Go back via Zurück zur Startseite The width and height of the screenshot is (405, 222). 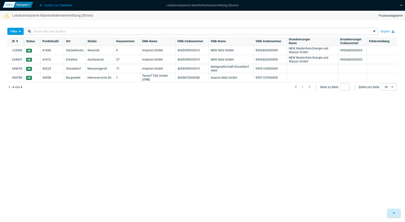point(56,5)
